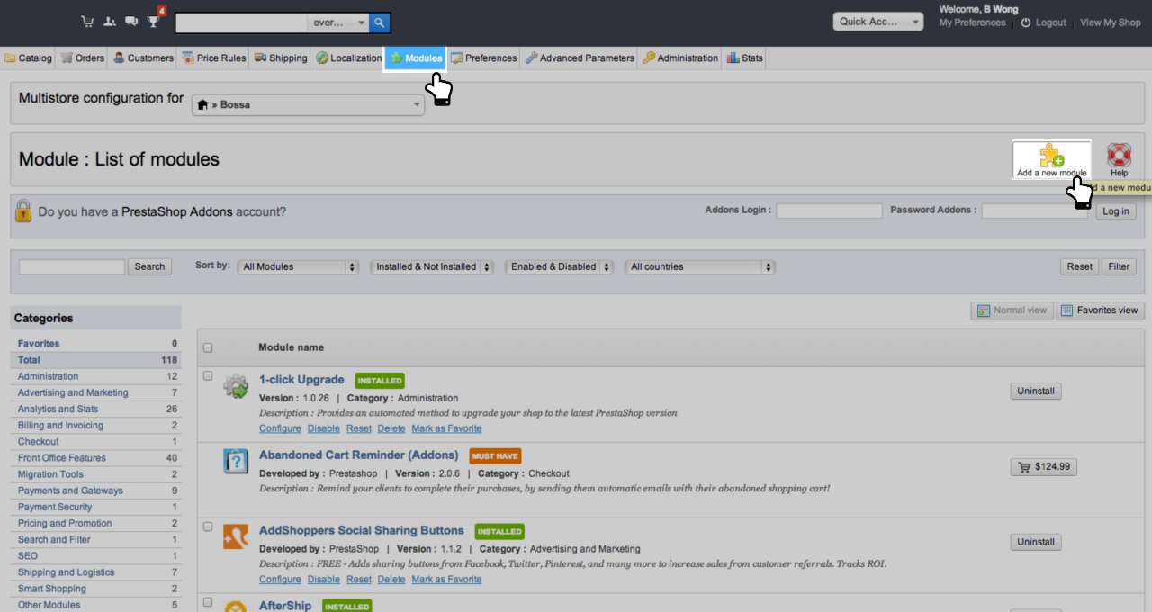Open the Catalog menu tab
This screenshot has width=1152, height=612.
pyautogui.click(x=27, y=58)
